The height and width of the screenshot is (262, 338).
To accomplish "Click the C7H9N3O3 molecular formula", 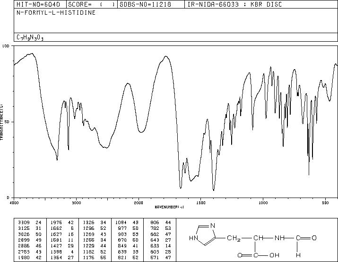I will [30, 37].
